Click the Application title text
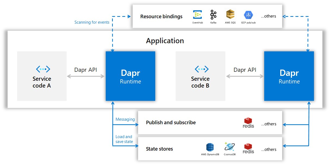330x165 pixels. click(165, 41)
